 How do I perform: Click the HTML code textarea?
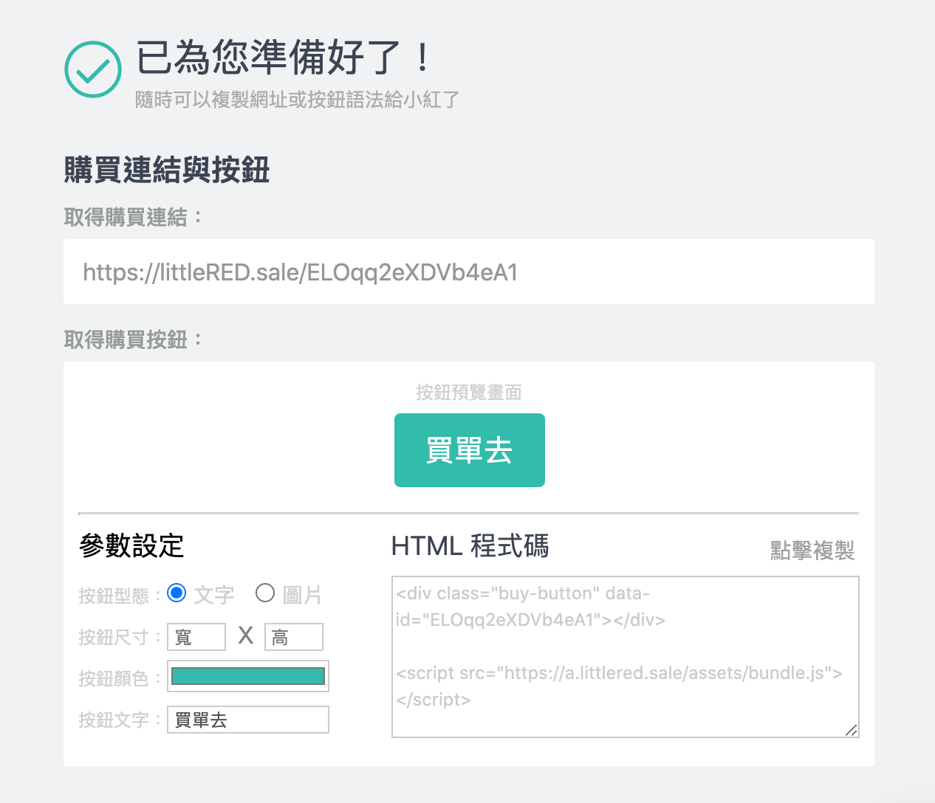pos(626,657)
